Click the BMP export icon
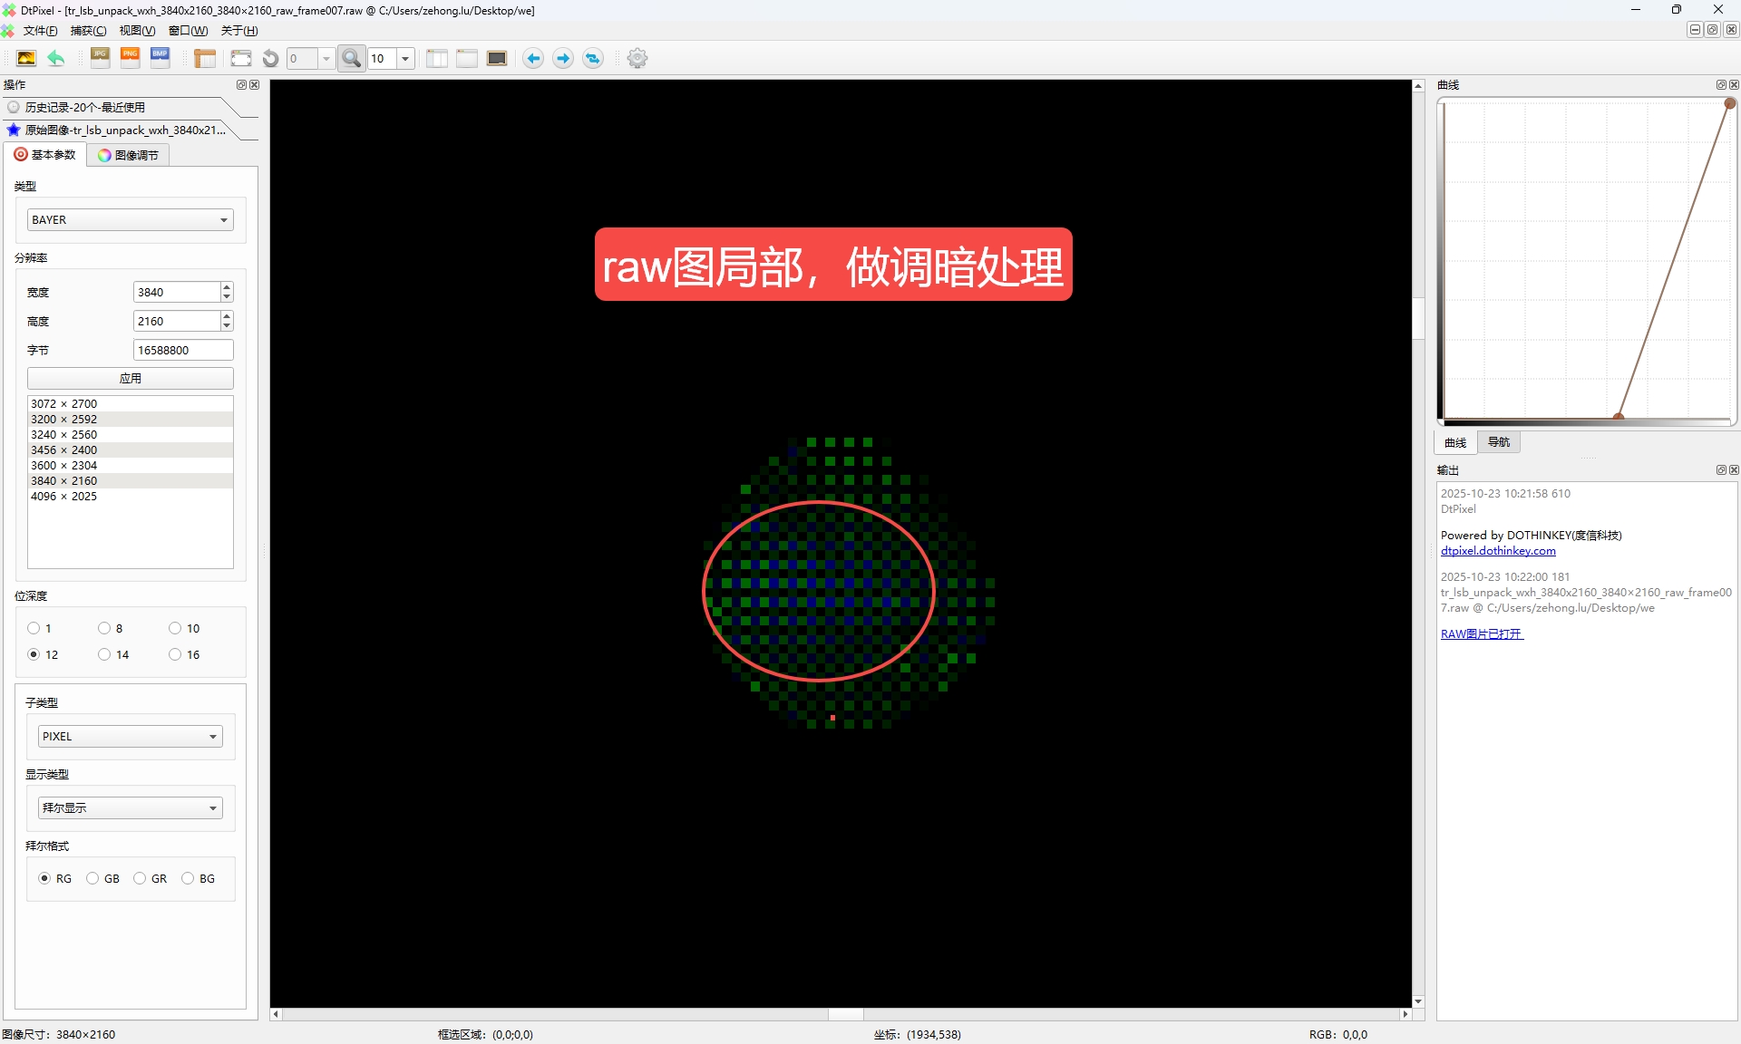 (160, 58)
